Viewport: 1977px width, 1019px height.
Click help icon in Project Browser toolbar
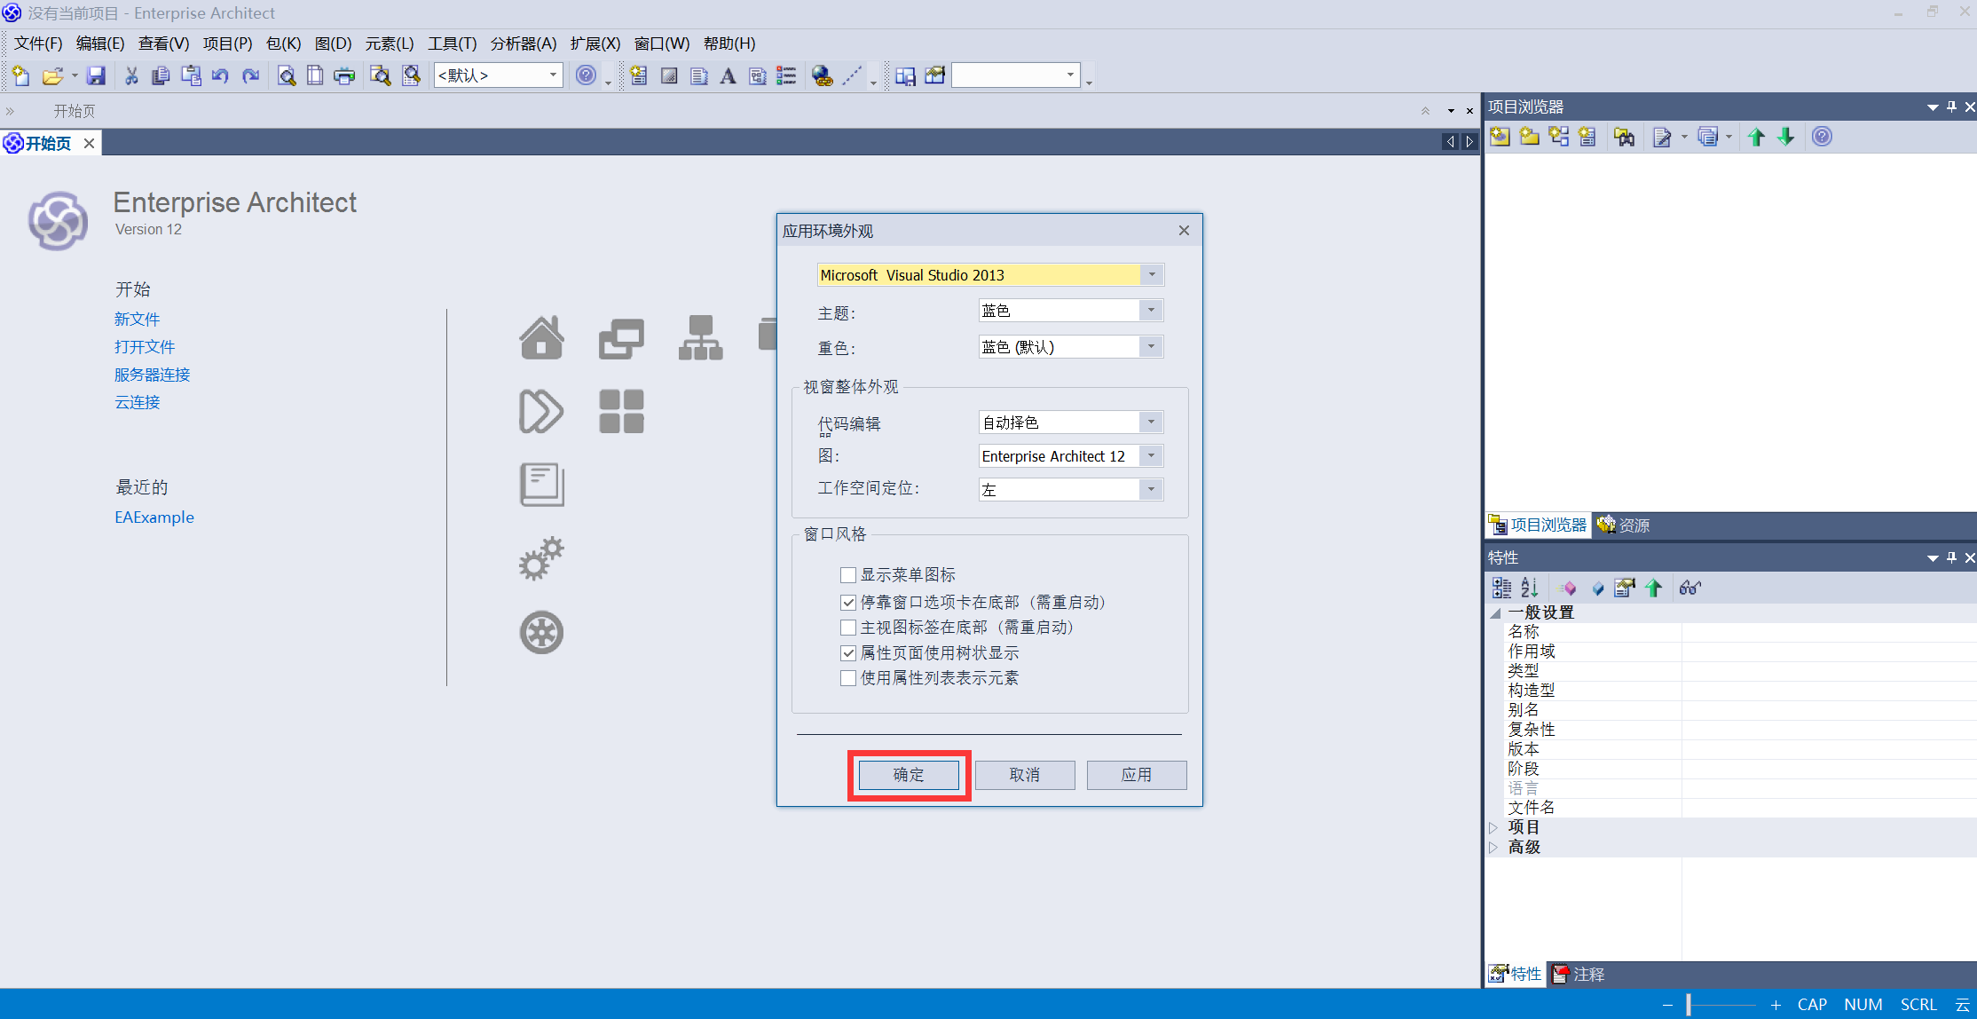pyautogui.click(x=1822, y=137)
